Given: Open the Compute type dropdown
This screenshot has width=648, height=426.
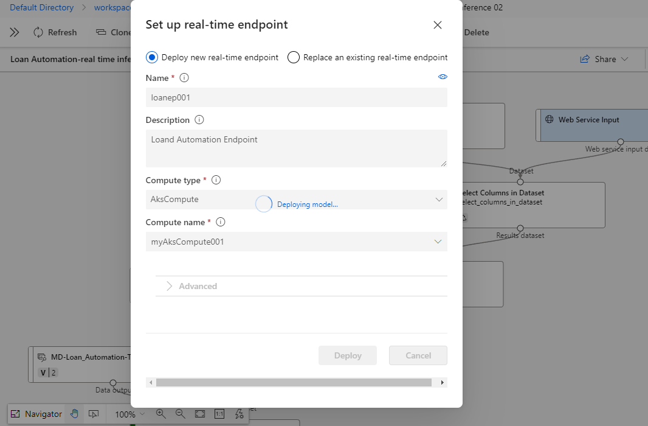Looking at the screenshot, I should pyautogui.click(x=438, y=199).
